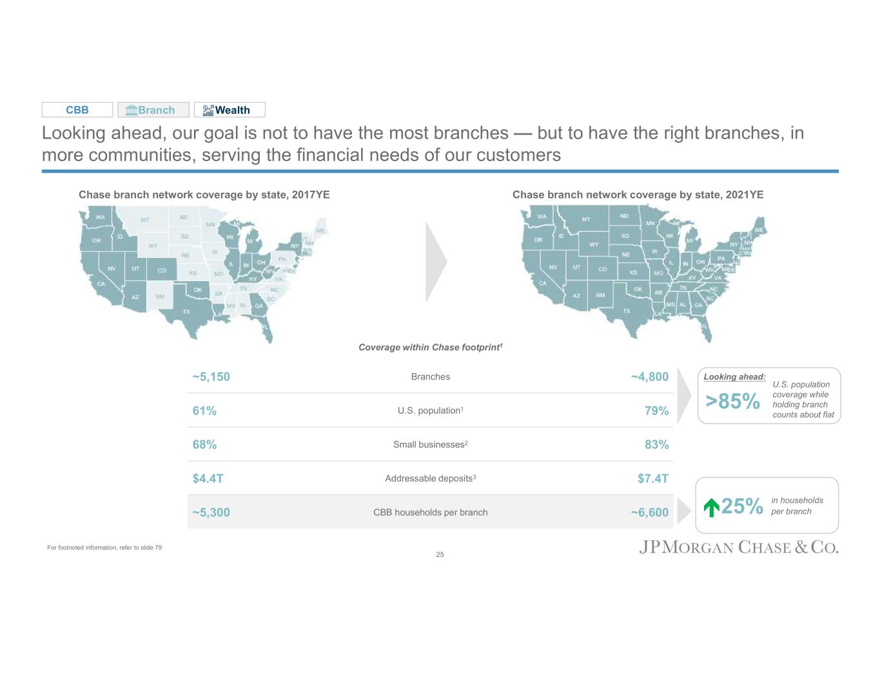Open the Branch tab label

[x=157, y=110]
